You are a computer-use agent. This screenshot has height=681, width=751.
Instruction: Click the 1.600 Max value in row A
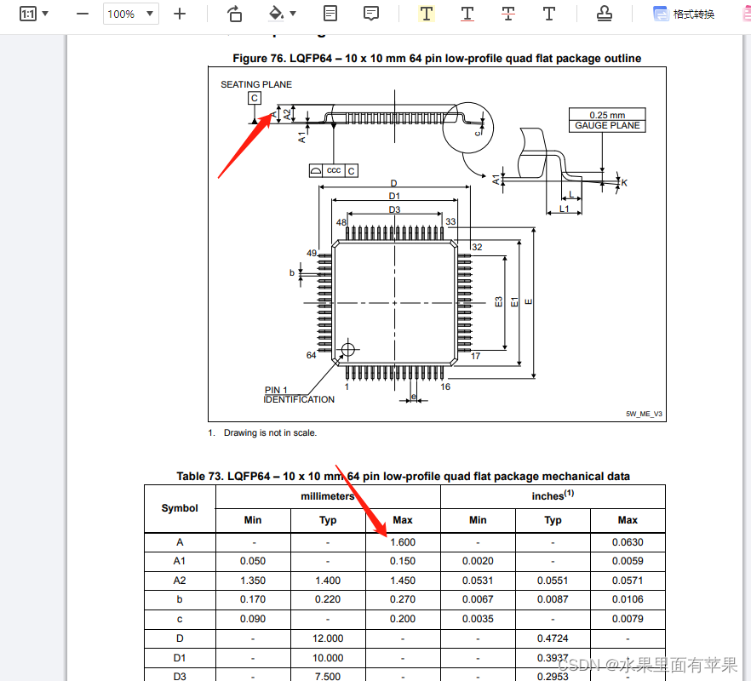(403, 542)
